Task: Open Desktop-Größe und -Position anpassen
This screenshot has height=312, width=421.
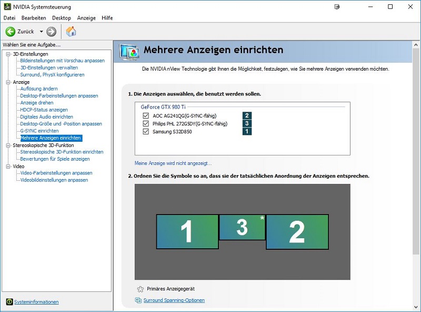Action: [61, 124]
